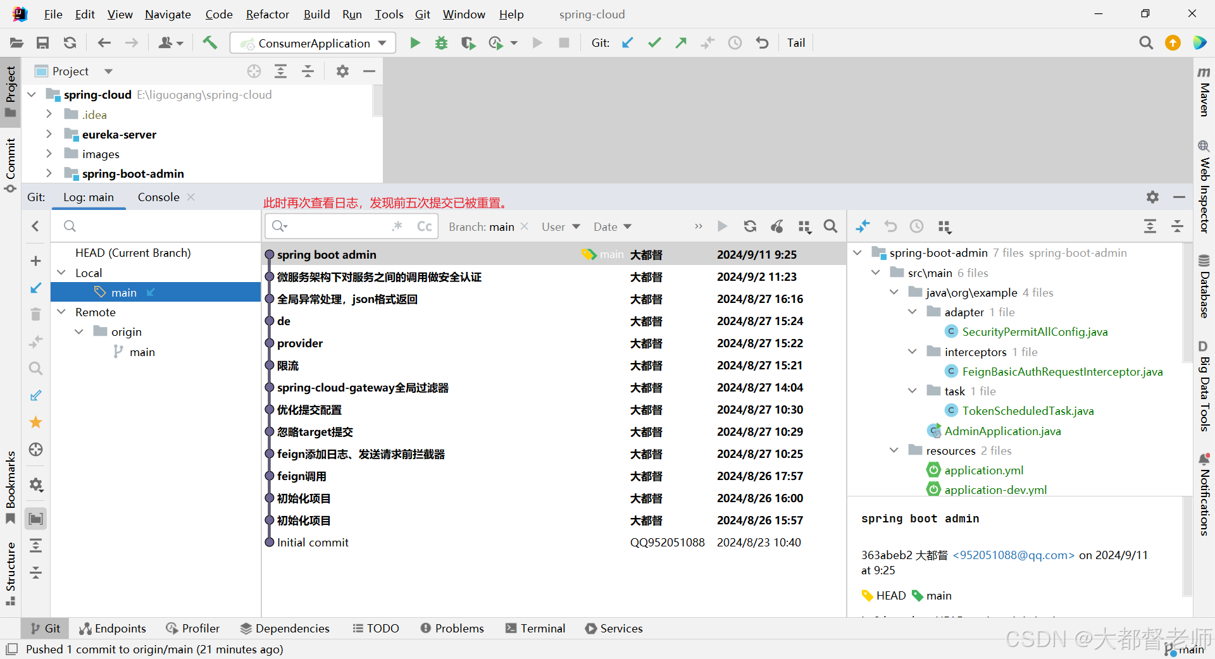
Task: Open the Endpoints tool window
Action: coord(113,628)
